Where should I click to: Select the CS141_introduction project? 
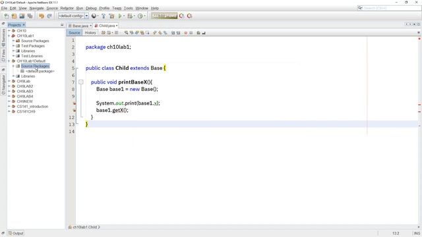(x=32, y=107)
